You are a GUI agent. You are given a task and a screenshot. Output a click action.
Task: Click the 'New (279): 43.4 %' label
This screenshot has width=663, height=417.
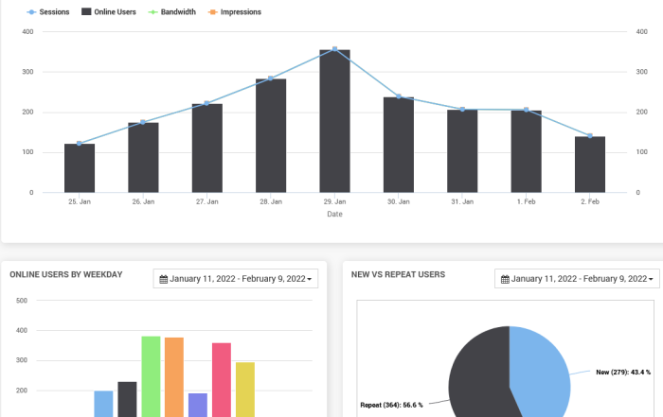coord(623,373)
